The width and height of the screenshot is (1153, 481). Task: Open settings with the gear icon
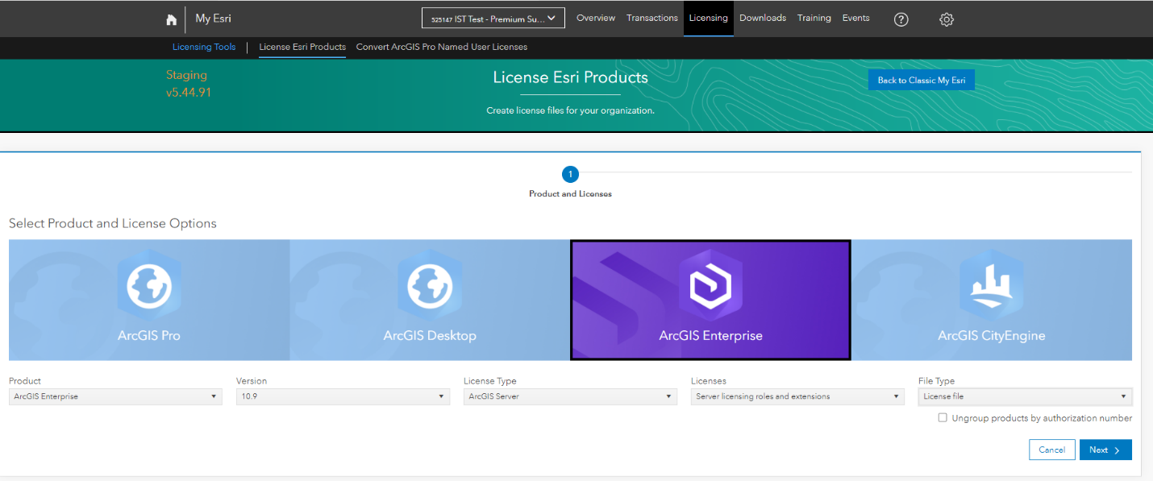(946, 19)
